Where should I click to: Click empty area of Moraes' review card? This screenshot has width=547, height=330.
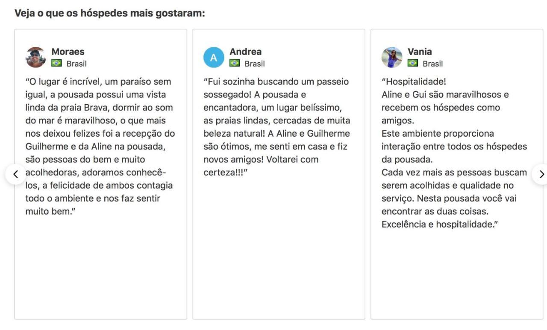[x=101, y=269]
